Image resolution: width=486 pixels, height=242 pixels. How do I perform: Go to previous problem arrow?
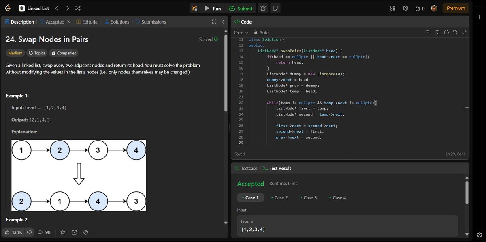click(57, 8)
